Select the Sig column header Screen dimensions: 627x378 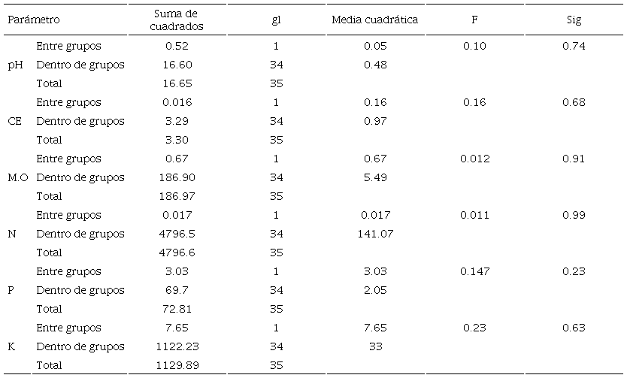coord(574,20)
